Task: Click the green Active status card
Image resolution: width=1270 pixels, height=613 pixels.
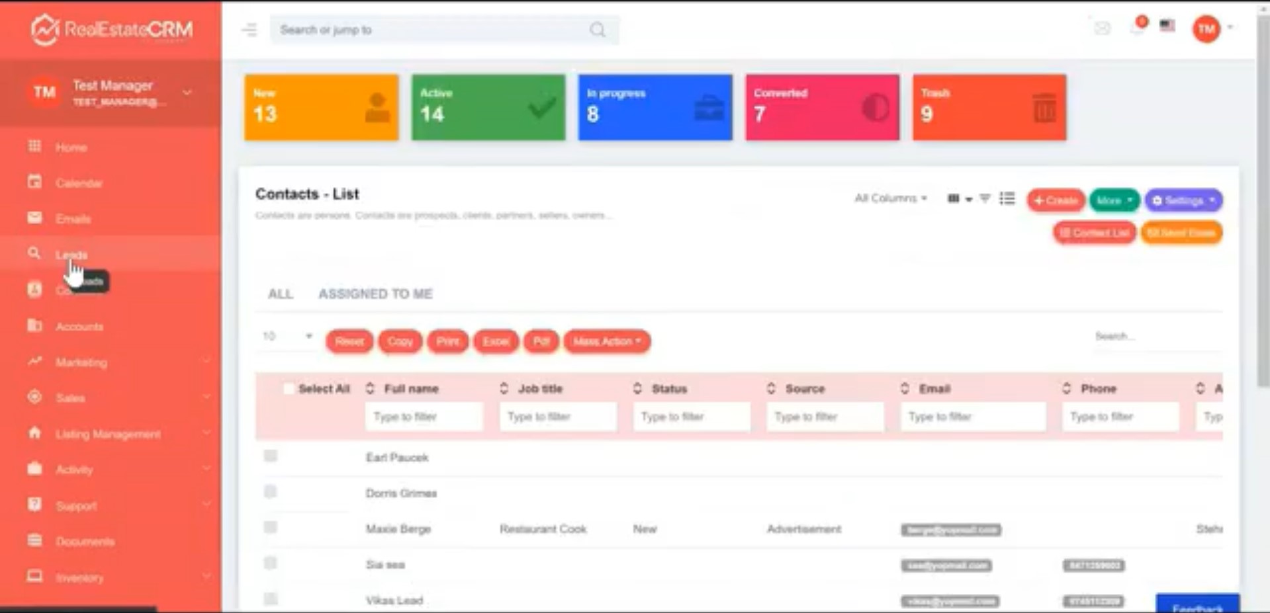Action: point(488,107)
